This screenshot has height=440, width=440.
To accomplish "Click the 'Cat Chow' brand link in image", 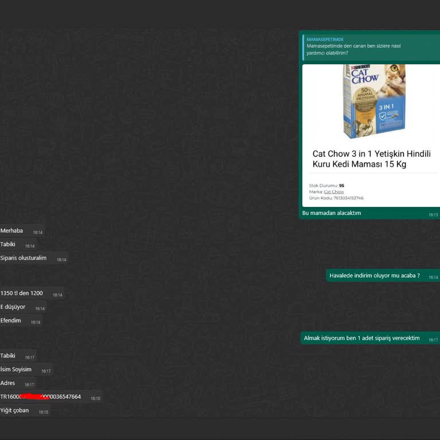I will pos(333,192).
